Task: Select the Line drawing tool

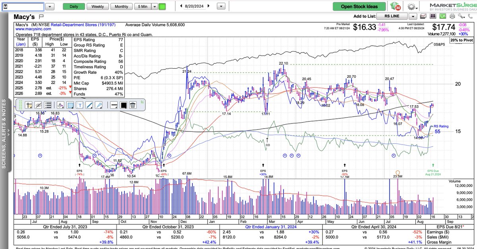Action: [89, 105]
